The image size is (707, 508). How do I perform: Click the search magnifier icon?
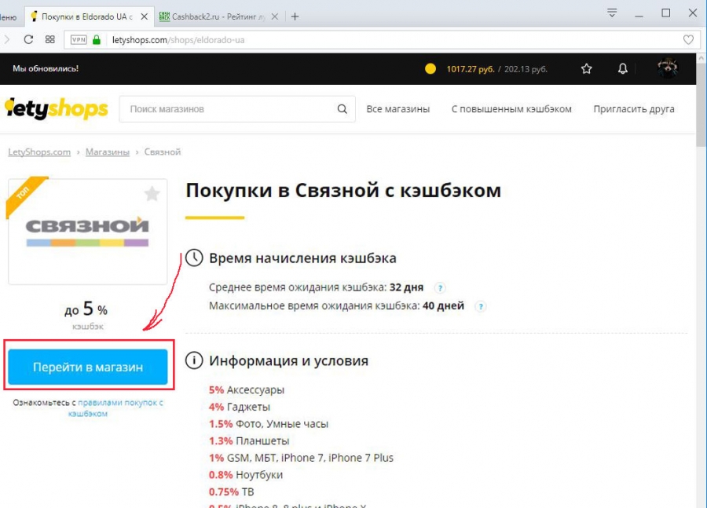pos(343,109)
